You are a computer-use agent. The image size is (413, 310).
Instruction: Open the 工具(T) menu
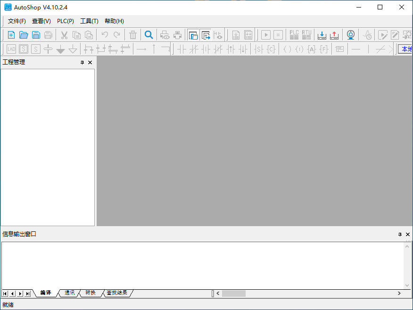89,21
